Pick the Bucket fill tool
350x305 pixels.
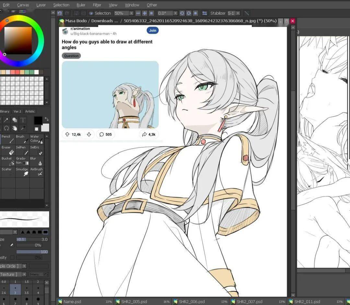point(7,161)
